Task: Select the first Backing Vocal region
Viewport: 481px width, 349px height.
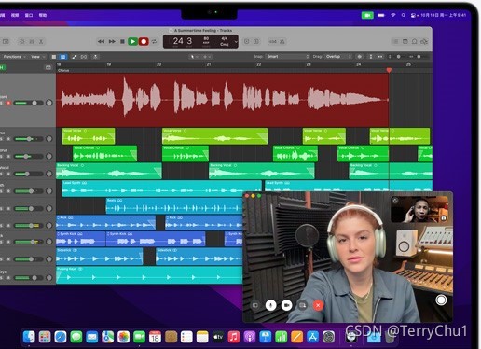Action: (109, 171)
